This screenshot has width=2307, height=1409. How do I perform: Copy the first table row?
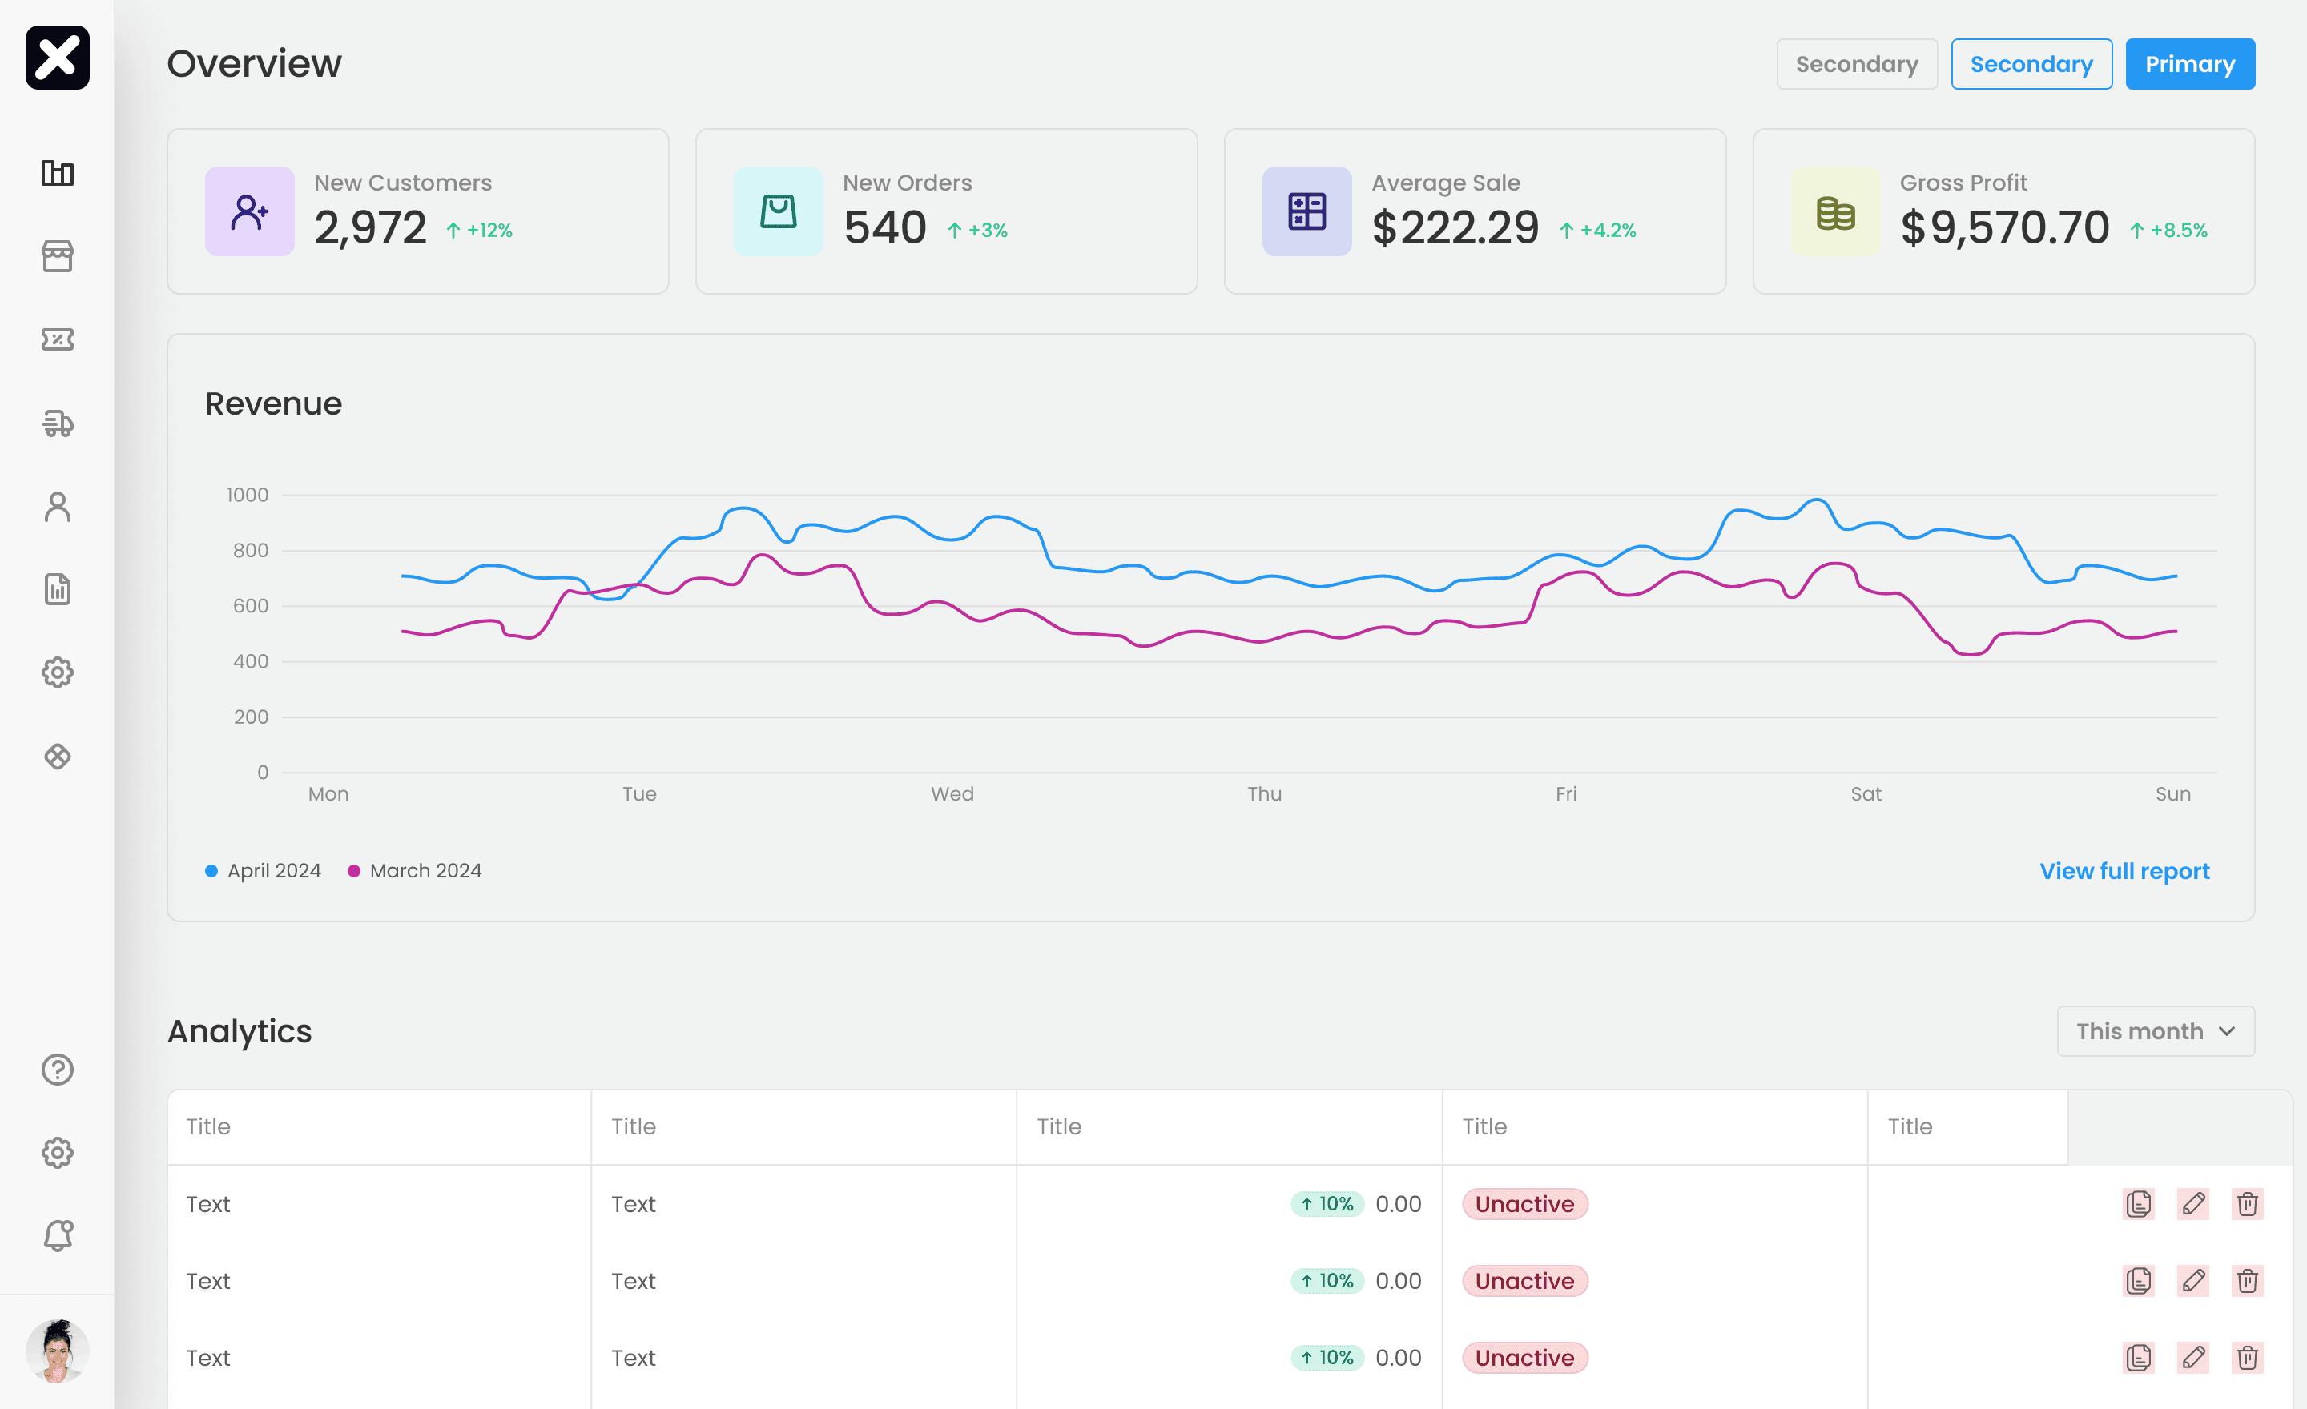click(x=2139, y=1204)
